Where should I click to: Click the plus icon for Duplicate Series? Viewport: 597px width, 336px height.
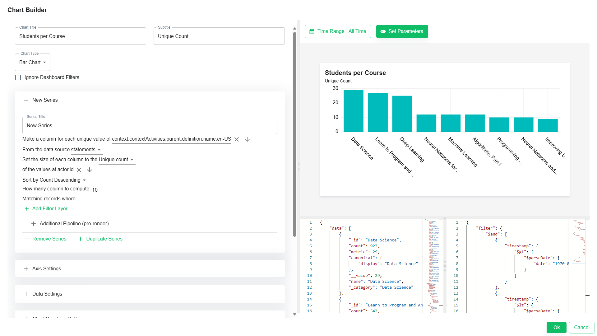(x=81, y=239)
